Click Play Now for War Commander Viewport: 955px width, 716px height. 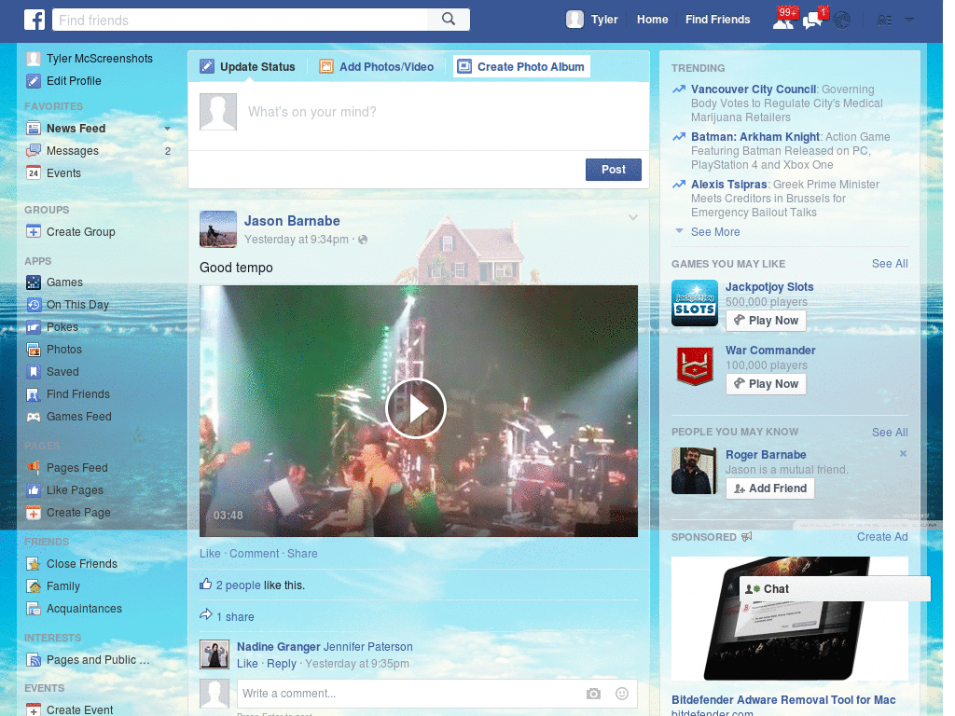[x=767, y=384]
